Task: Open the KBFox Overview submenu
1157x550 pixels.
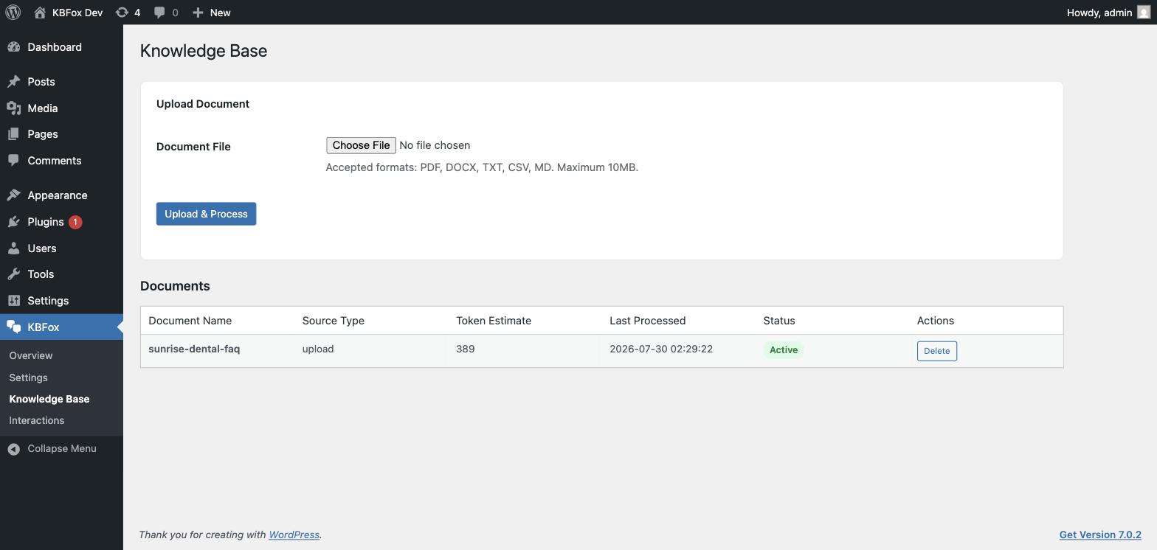Action: [31, 355]
